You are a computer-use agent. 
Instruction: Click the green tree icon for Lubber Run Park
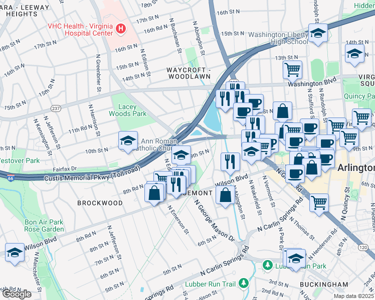268,265
